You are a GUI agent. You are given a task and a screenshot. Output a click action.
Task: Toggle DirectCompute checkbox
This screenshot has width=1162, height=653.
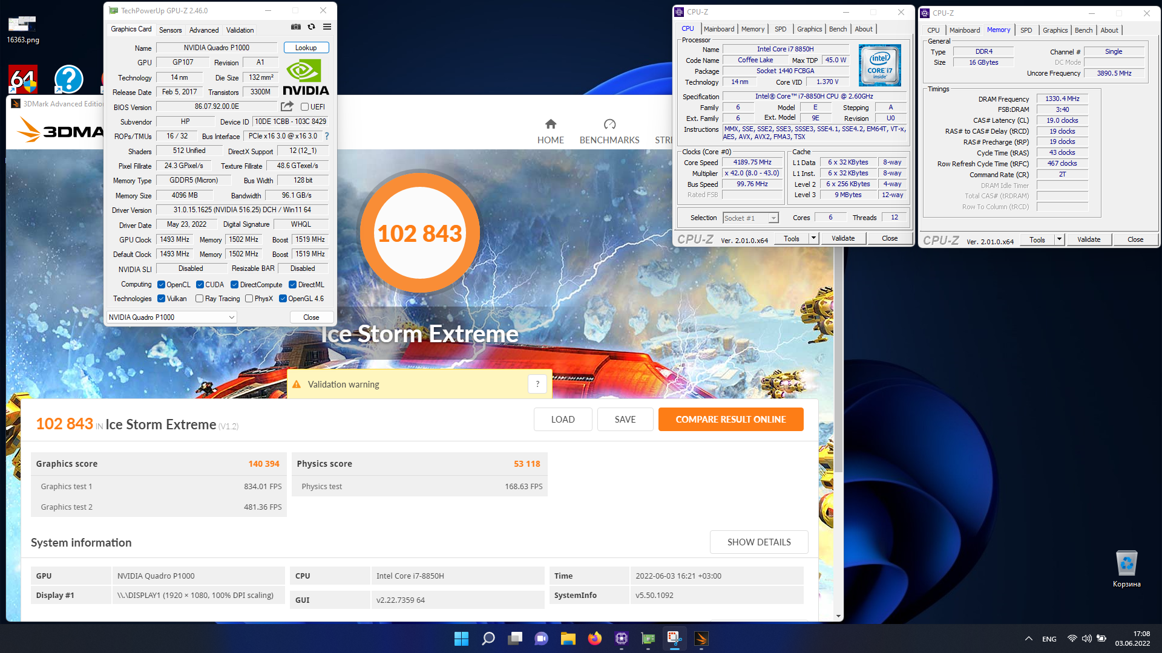pos(234,285)
